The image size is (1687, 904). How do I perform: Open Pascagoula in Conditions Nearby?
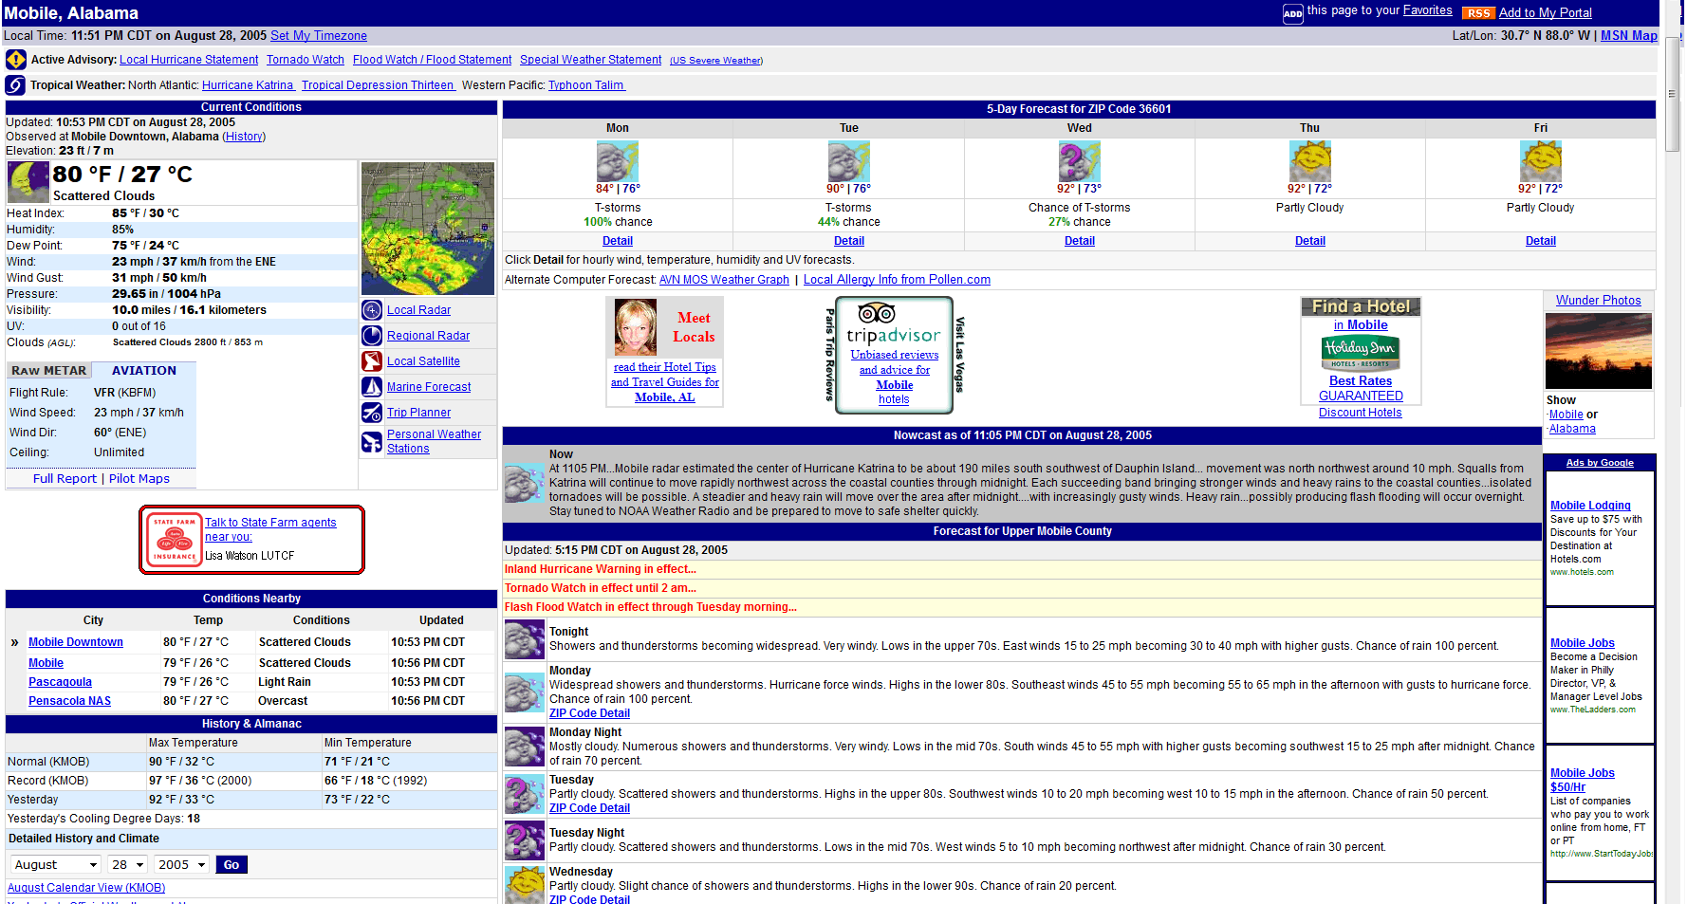(60, 682)
